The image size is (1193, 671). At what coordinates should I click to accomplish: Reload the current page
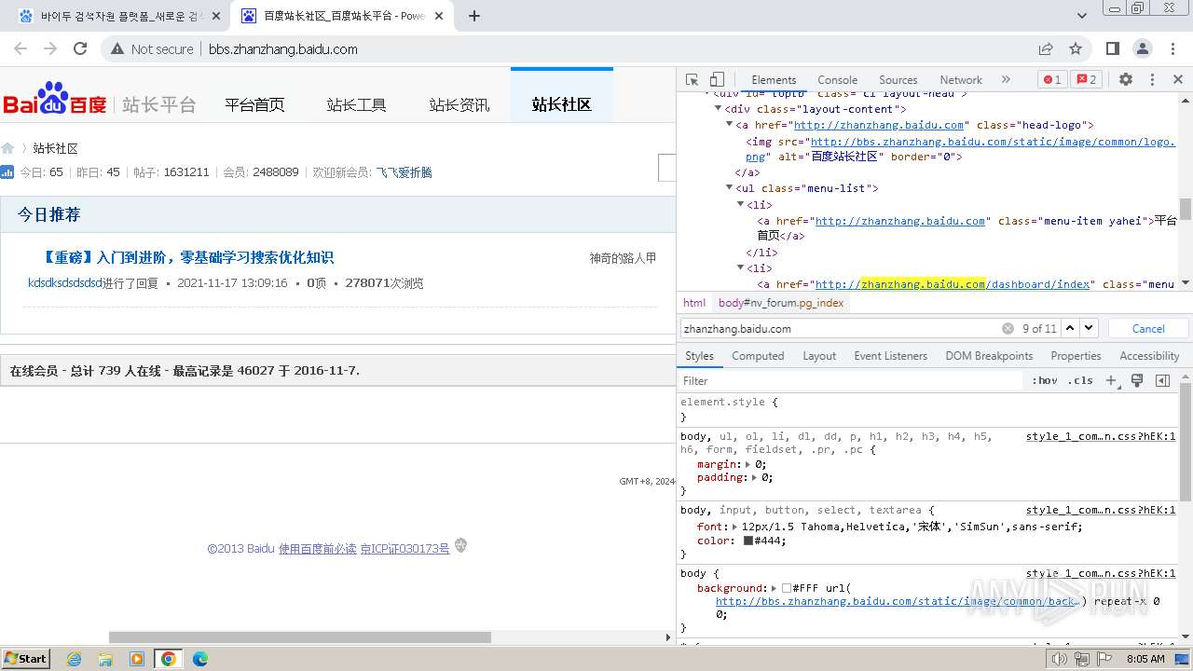pyautogui.click(x=80, y=49)
